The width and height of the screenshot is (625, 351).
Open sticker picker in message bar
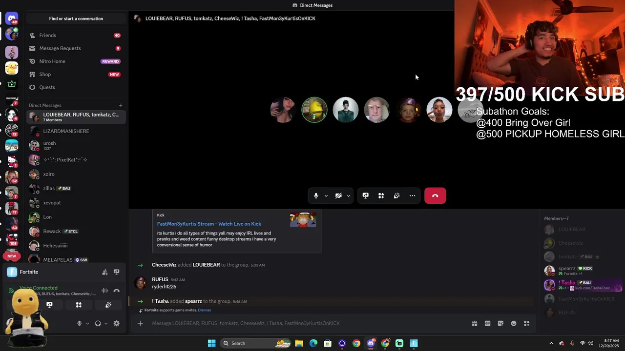click(x=500, y=323)
